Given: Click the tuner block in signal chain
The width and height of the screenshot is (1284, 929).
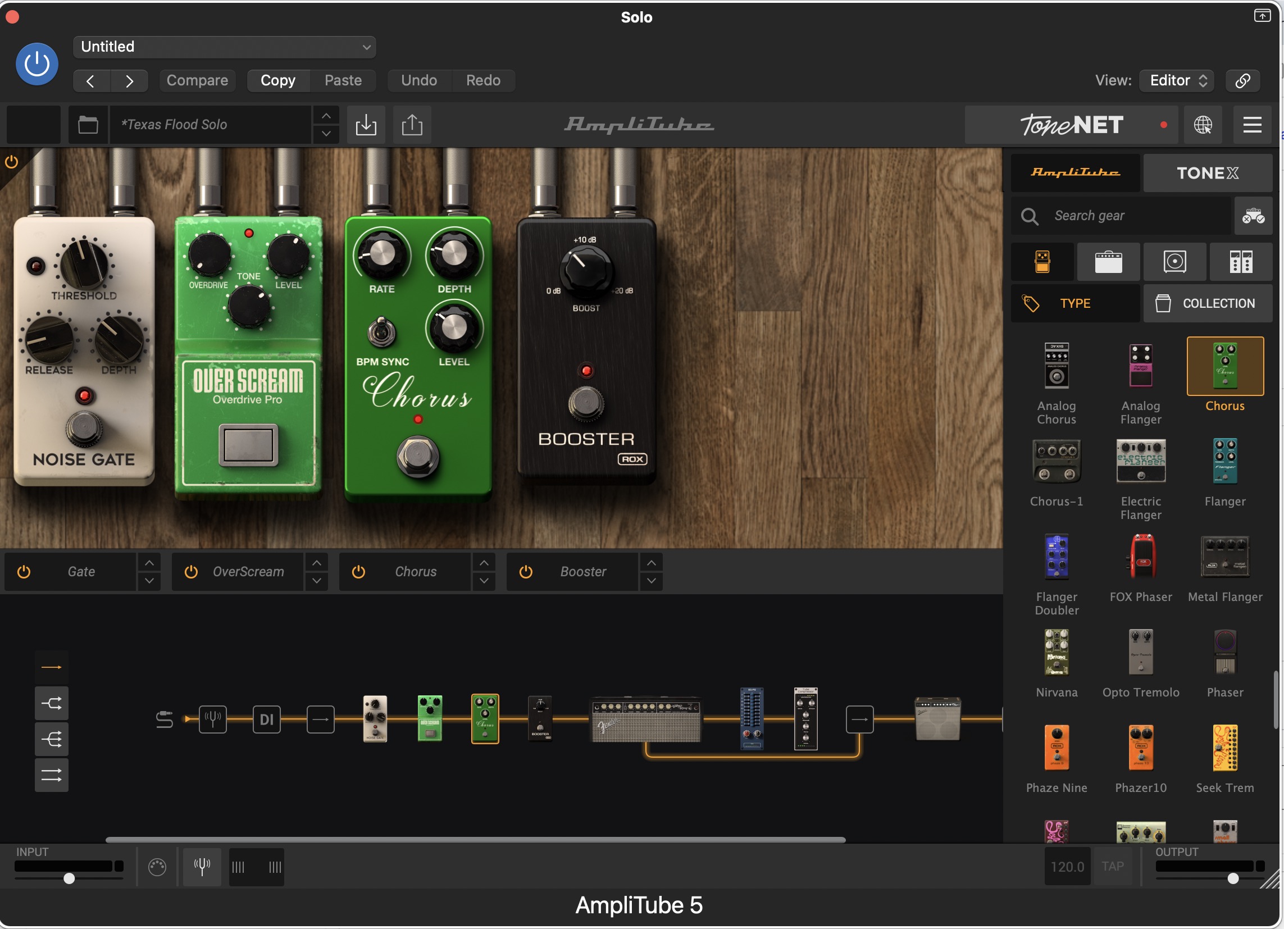Looking at the screenshot, I should [213, 719].
